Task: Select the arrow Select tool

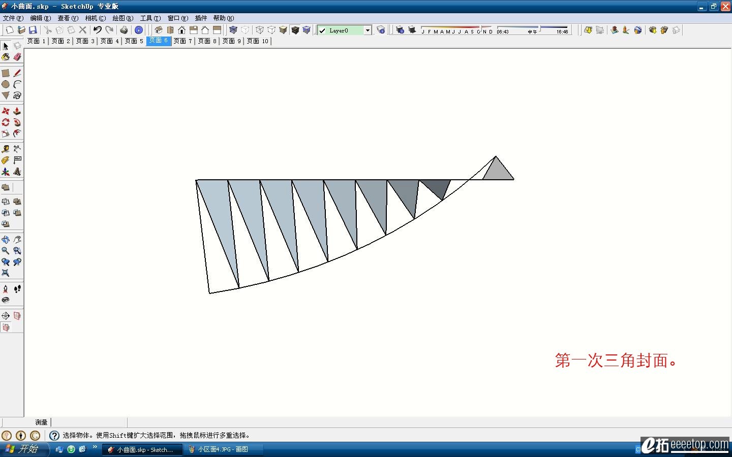Action: (6, 46)
